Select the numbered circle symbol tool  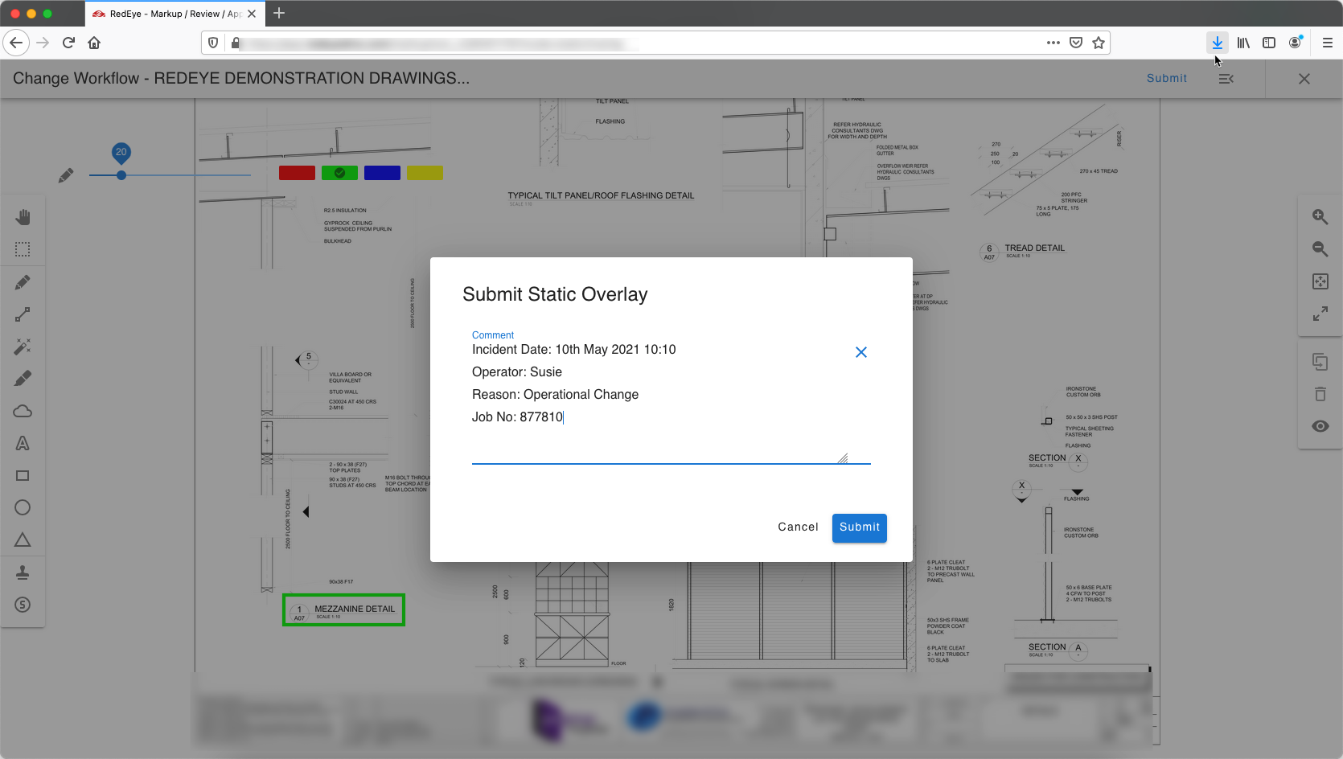(x=23, y=605)
